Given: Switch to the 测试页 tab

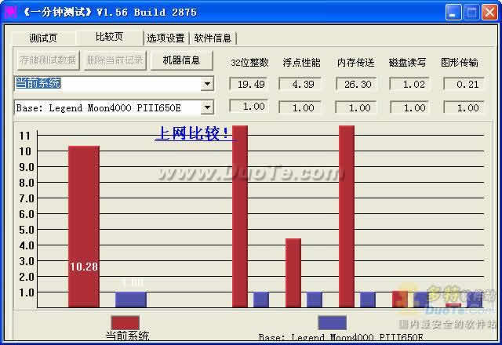Looking at the screenshot, I should tap(43, 38).
